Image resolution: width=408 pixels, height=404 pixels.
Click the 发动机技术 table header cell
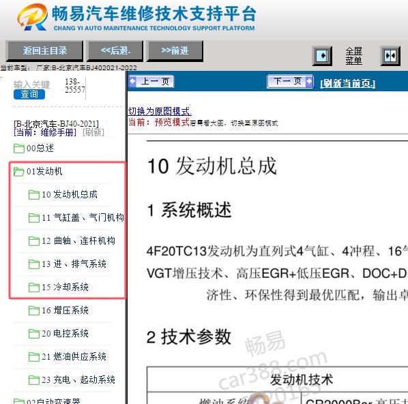[x=302, y=380]
